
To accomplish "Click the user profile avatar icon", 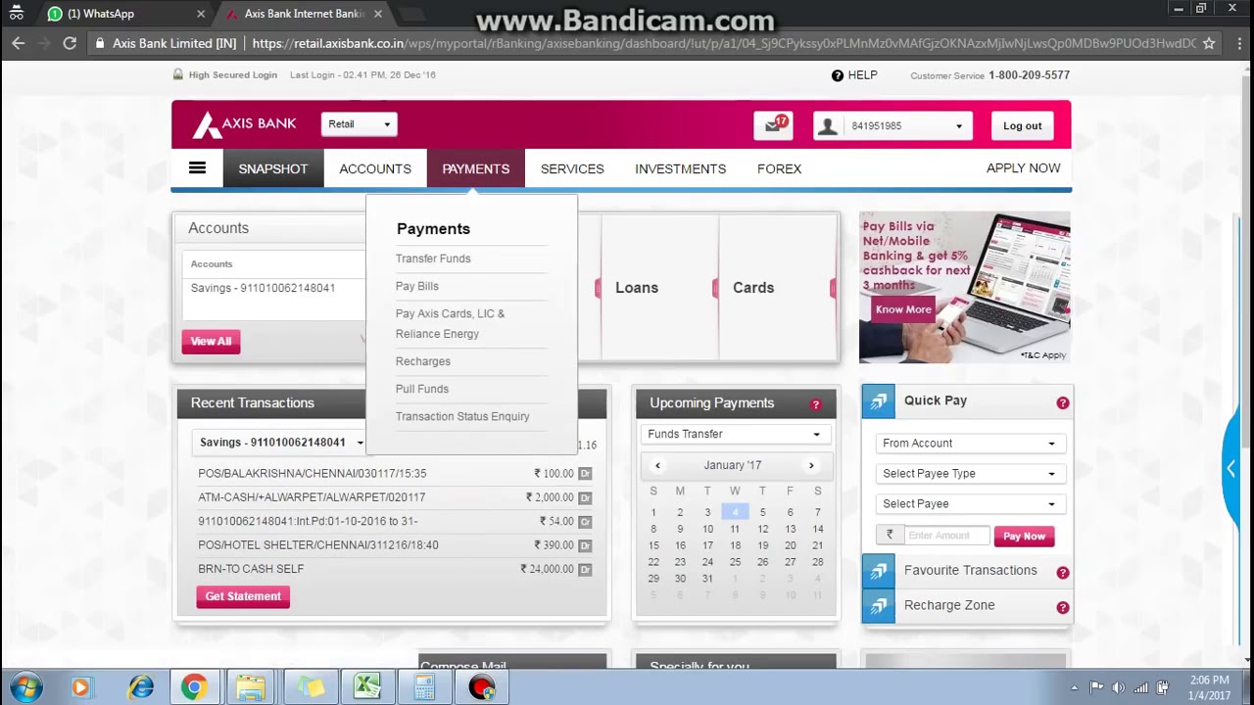I will click(x=828, y=125).
